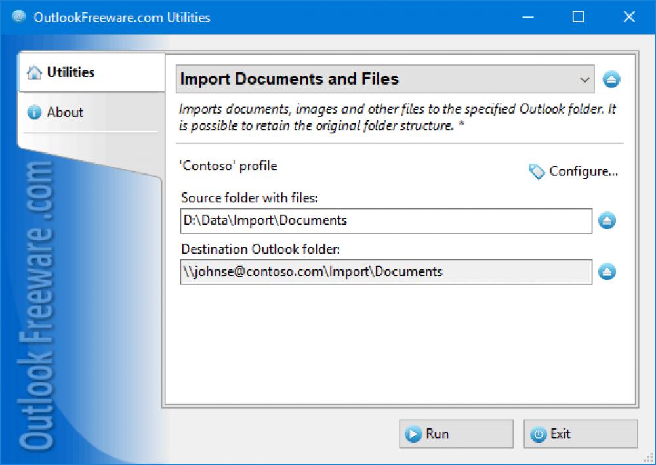Click the browse icon beside the destination Outlook folder
This screenshot has height=465, width=656.
pyautogui.click(x=606, y=271)
